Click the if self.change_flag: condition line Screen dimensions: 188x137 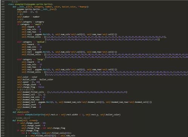click(x=28, y=131)
